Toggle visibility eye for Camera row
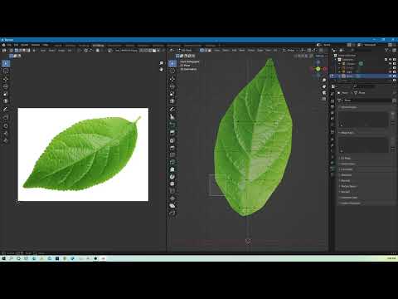The image size is (398, 299). 391,64
